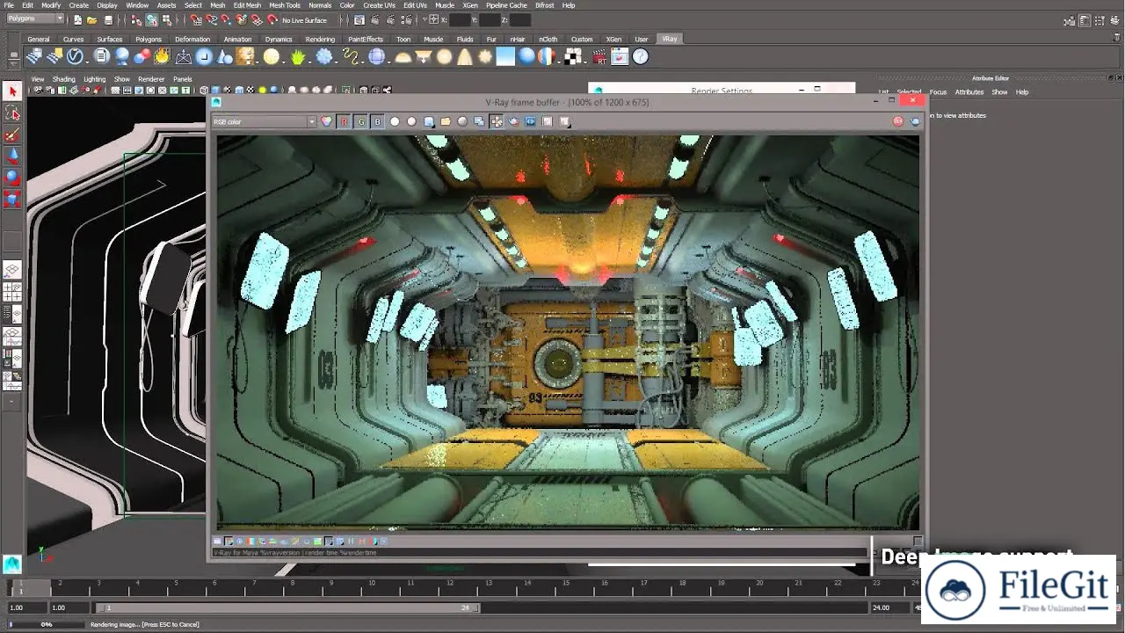Click the color corrections heart icon in frame buffer
Screen dimensions: 1125x633
pos(327,121)
